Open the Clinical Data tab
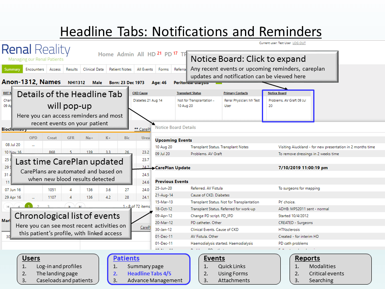385x289 pixels. tap(93, 69)
